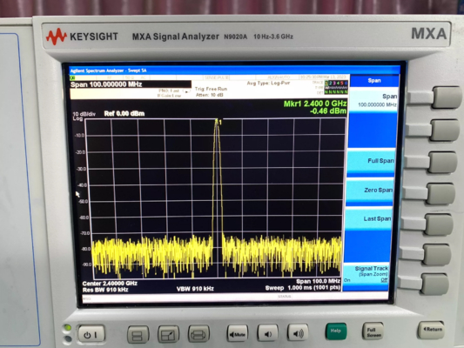The width and height of the screenshot is (464, 348).
Task: Select the Zero Span softkey
Action: point(370,191)
